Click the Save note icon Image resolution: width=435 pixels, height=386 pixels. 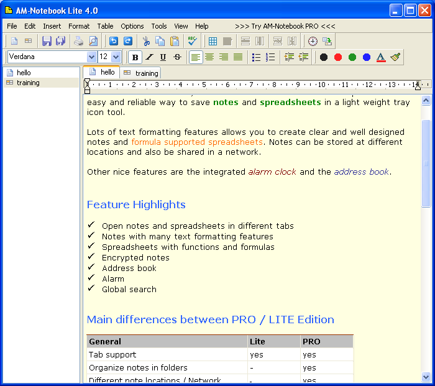47,41
